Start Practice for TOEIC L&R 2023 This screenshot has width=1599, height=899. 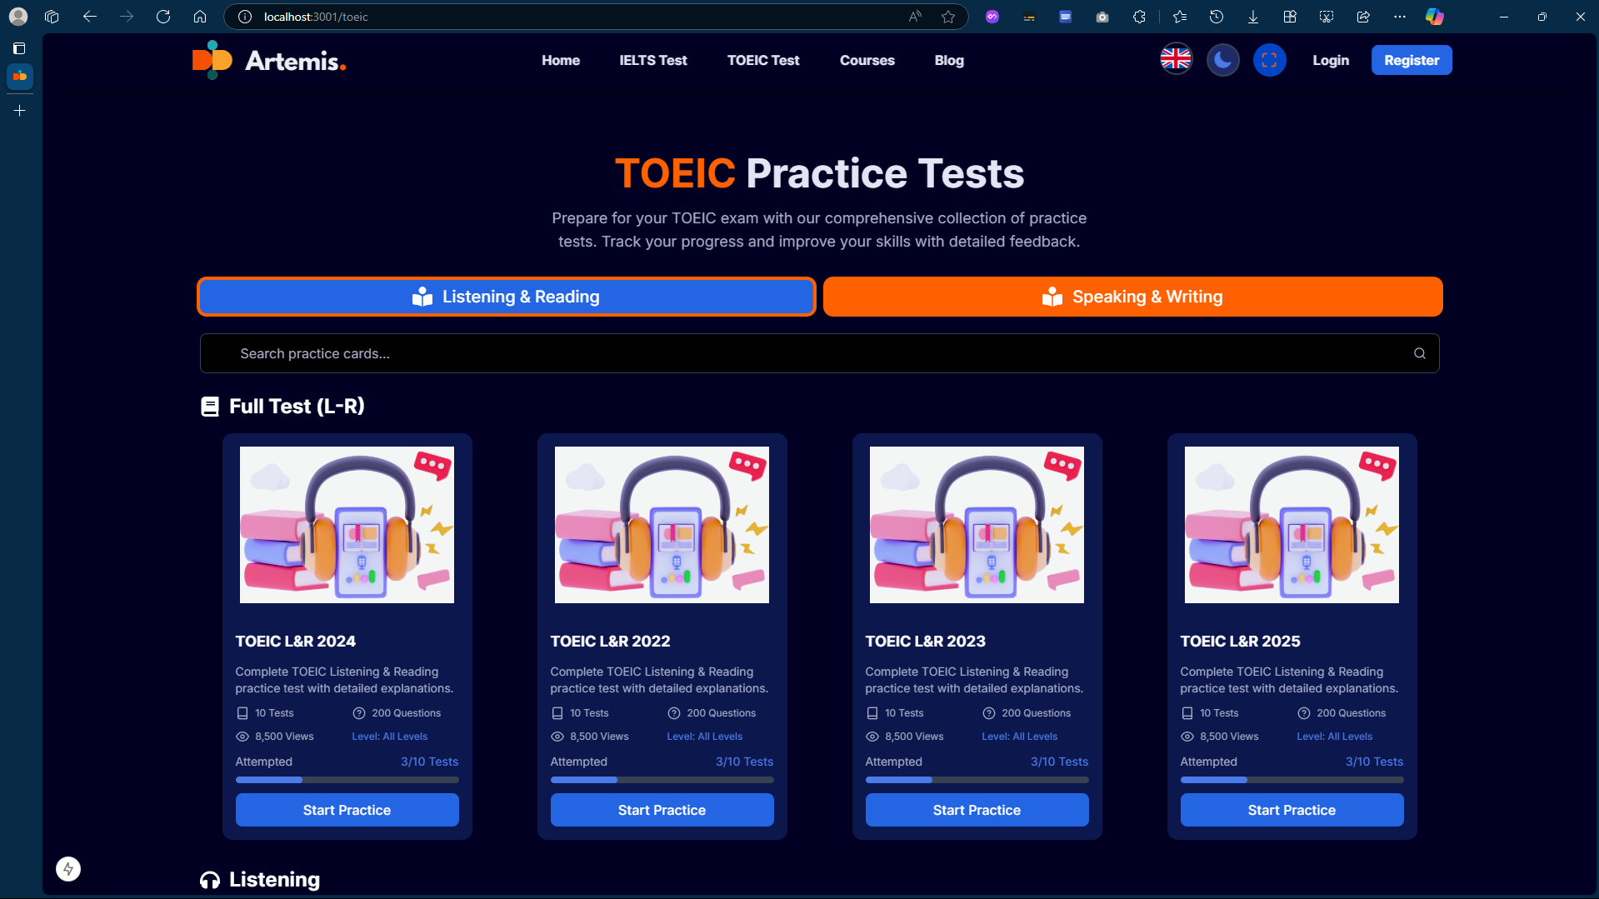click(x=977, y=810)
